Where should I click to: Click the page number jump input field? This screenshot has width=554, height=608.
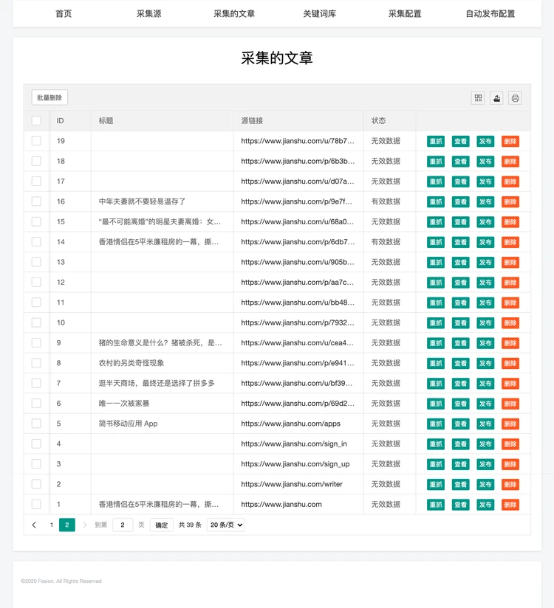123,525
